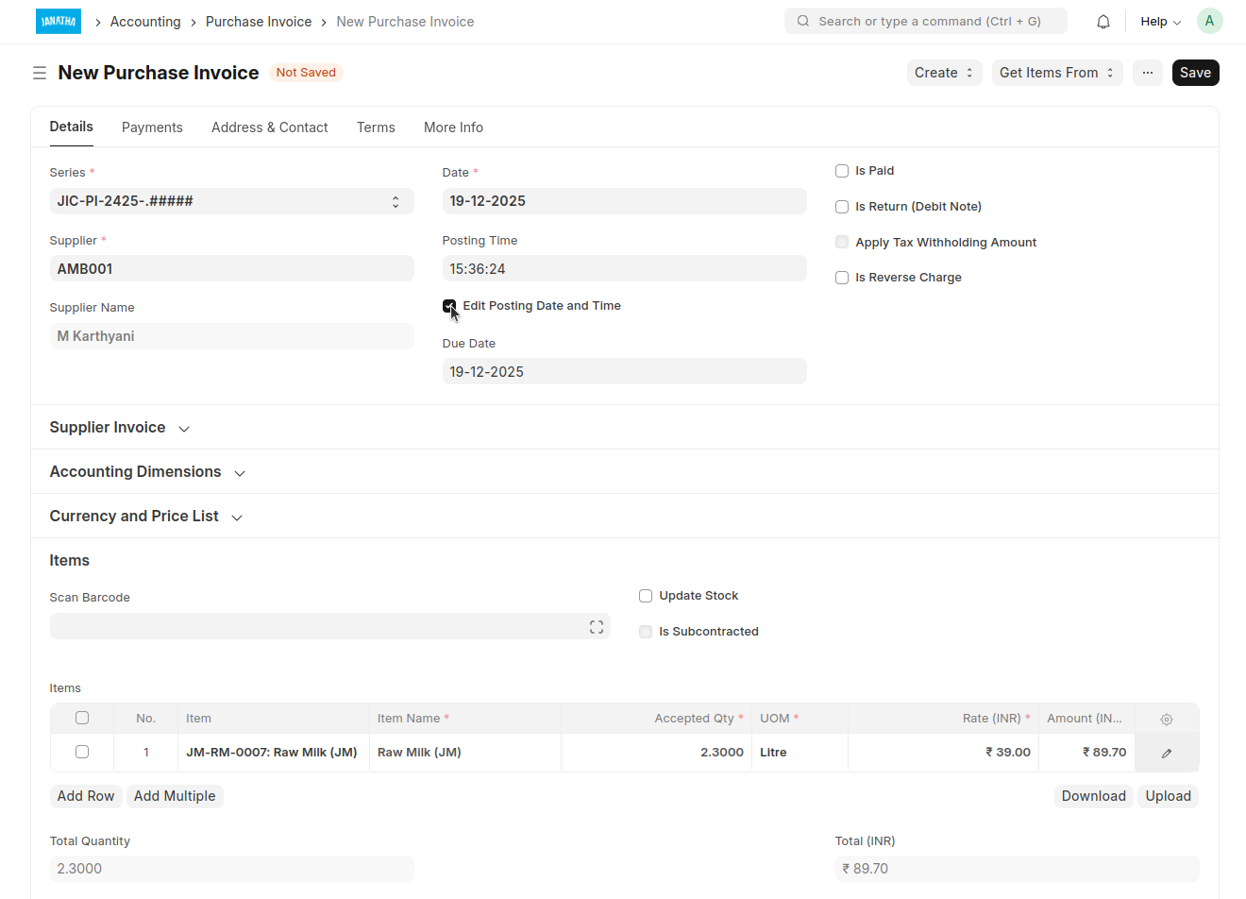Image resolution: width=1246 pixels, height=899 pixels.
Task: Open the Series select dropdown
Action: point(231,201)
